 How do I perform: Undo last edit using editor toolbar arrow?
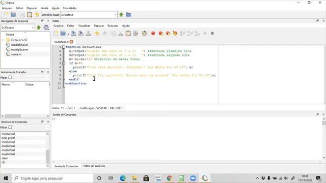97,34
